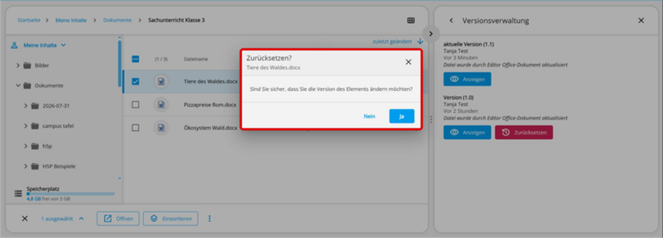
Task: Select the Bilder folder icon
Action: pos(27,65)
